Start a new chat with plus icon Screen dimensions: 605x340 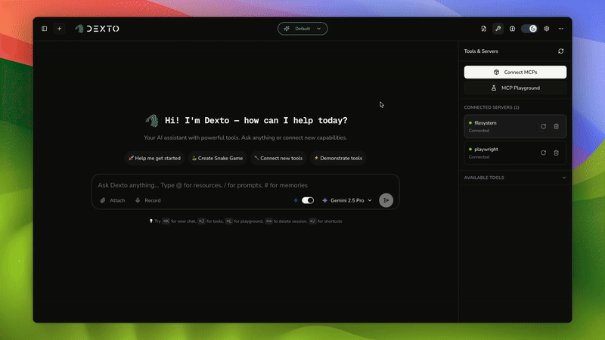(x=60, y=29)
